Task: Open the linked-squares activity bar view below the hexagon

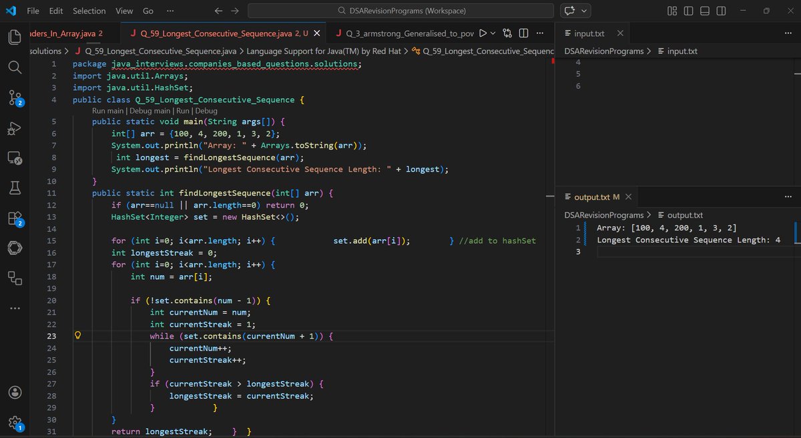Action: [15, 278]
